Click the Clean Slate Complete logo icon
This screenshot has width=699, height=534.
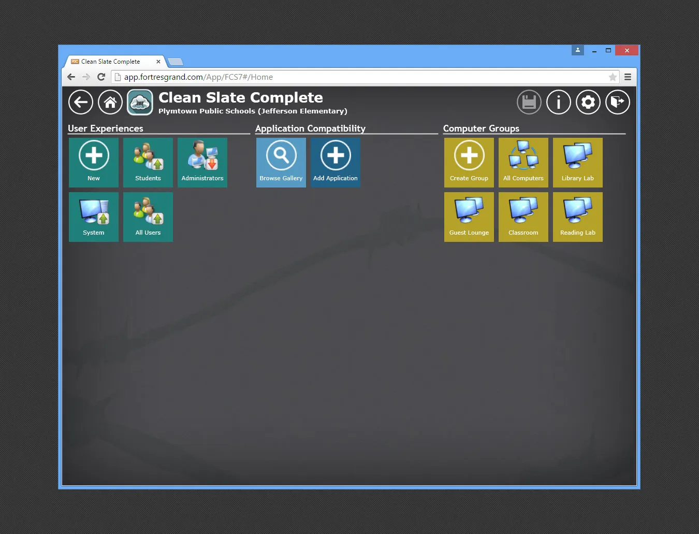point(140,102)
